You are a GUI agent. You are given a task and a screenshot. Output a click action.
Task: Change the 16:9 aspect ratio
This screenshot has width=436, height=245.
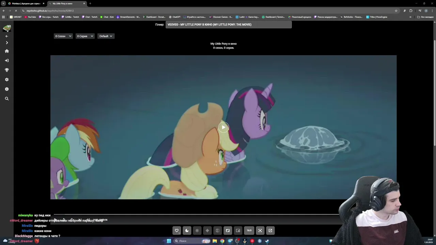[x=249, y=230]
